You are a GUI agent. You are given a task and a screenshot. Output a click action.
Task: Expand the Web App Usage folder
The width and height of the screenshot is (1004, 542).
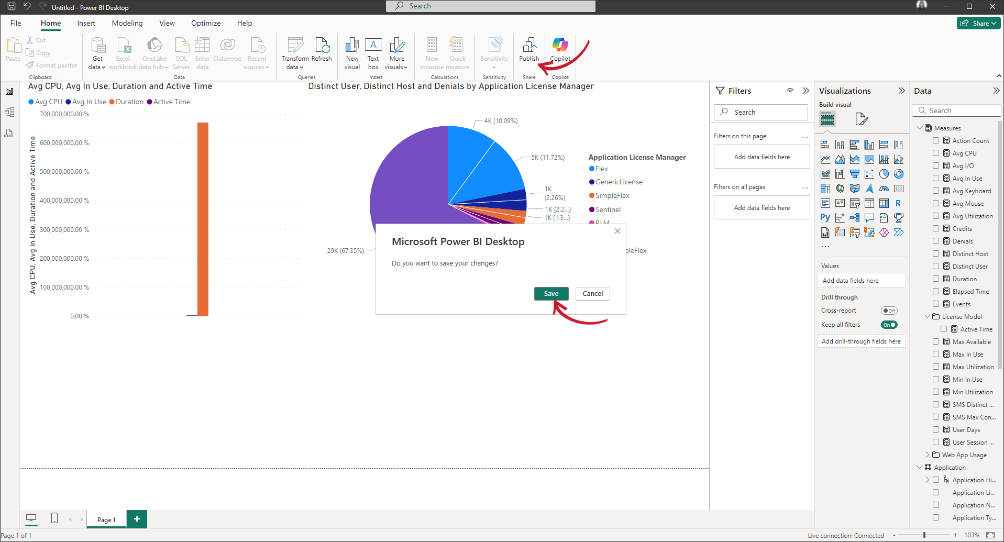tap(928, 455)
